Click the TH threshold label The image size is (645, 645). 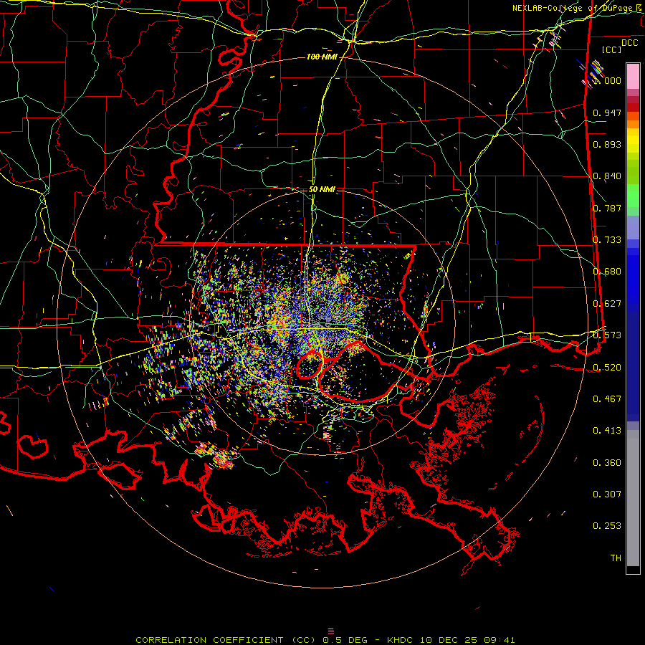pos(616,558)
